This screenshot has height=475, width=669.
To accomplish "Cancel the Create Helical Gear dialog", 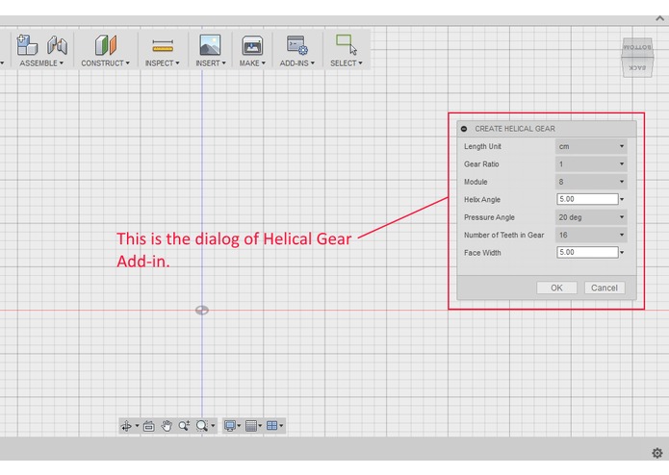I will pos(605,288).
